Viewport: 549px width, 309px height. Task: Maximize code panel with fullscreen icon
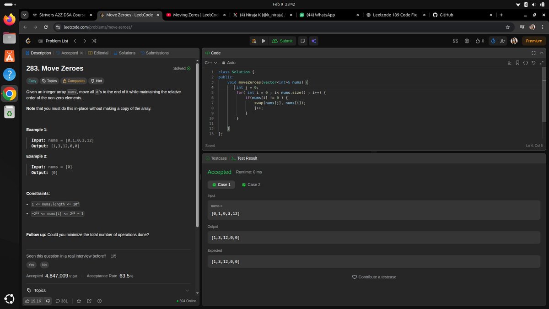tap(533, 53)
